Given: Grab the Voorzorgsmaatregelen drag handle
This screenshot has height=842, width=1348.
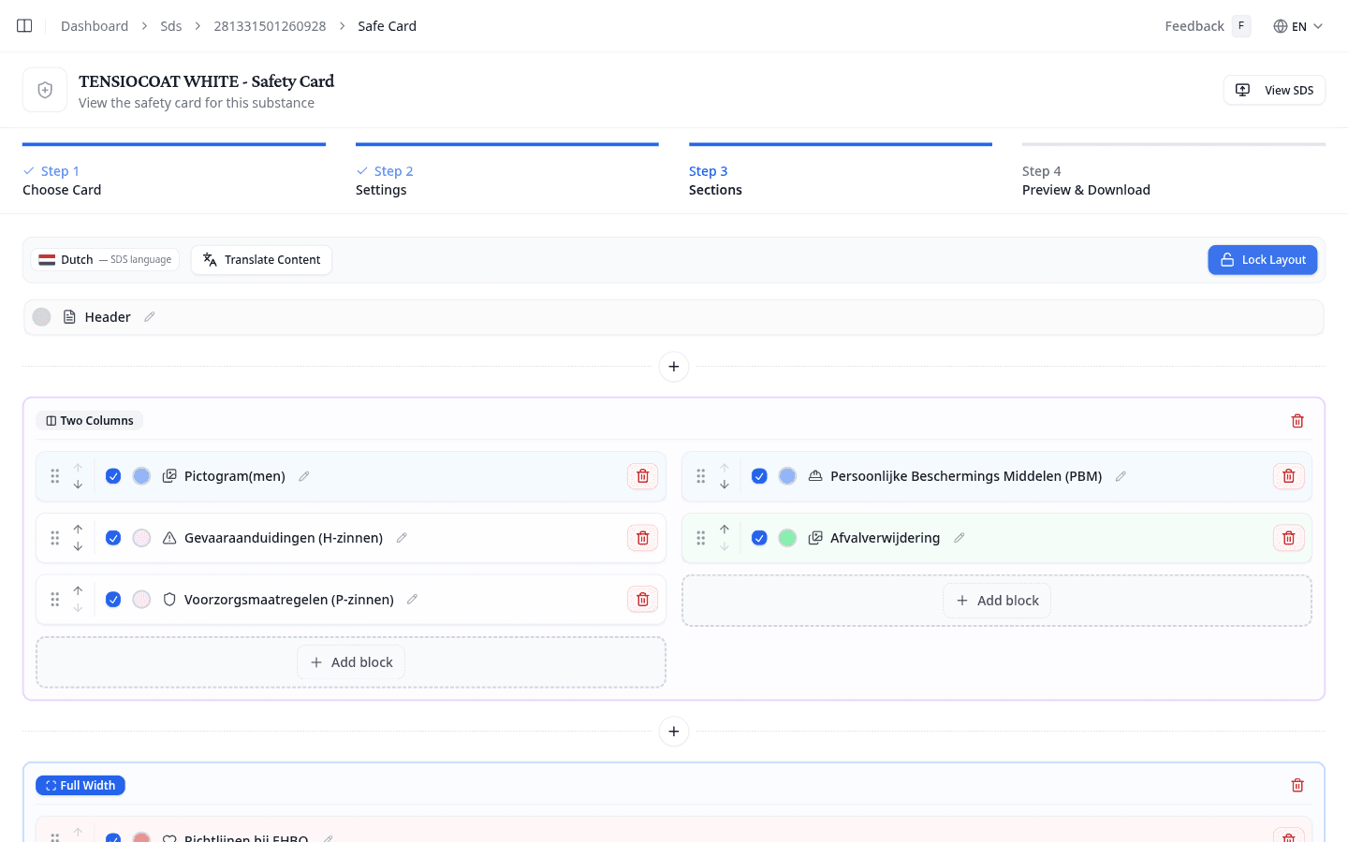Looking at the screenshot, I should tap(55, 600).
